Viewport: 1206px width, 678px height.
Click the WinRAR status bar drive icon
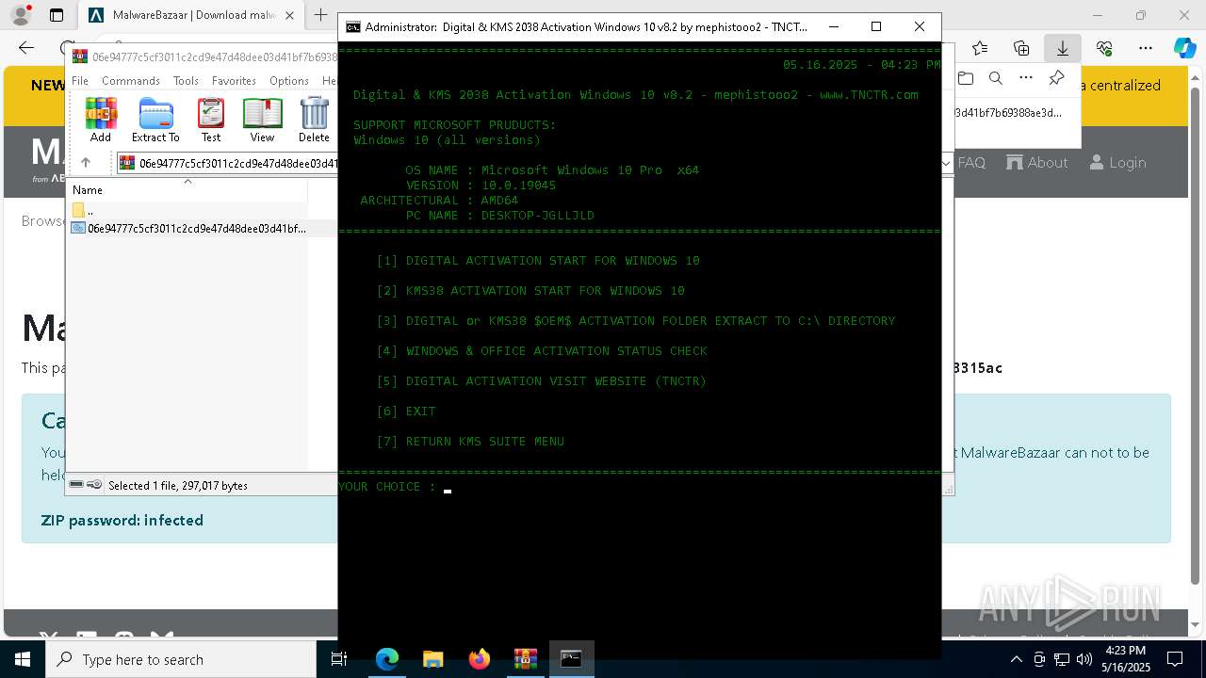pos(76,485)
